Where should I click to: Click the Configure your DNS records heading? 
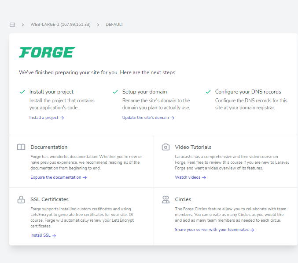[248, 92]
